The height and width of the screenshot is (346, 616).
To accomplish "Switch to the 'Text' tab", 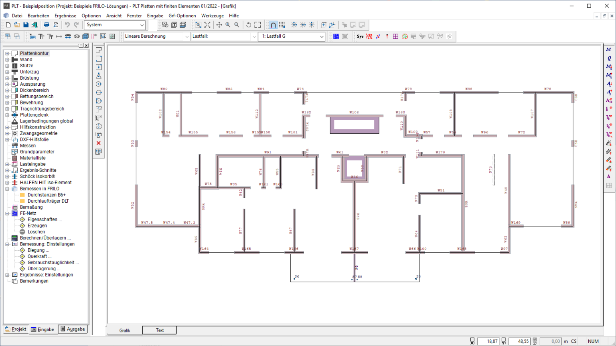I will click(x=160, y=330).
